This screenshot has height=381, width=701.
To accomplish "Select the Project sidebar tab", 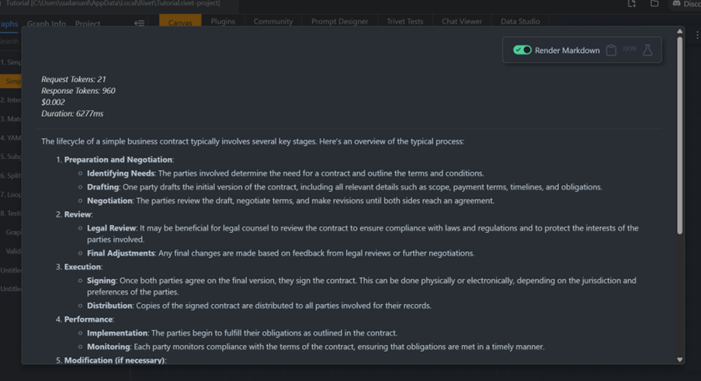I will [x=88, y=23].
